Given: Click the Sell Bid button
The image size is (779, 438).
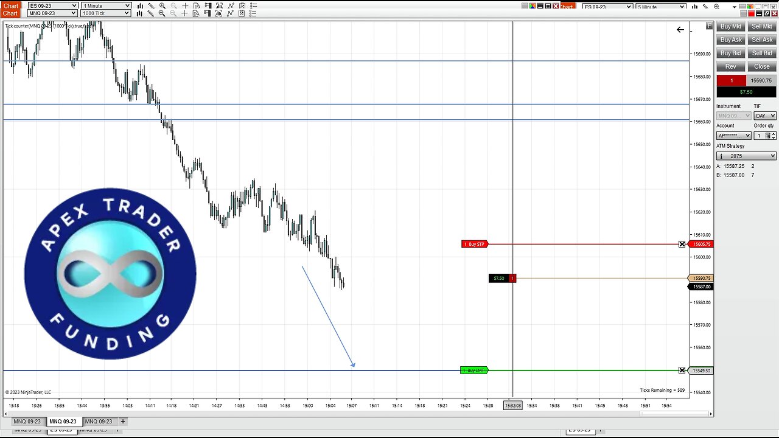Looking at the screenshot, I should [x=762, y=53].
